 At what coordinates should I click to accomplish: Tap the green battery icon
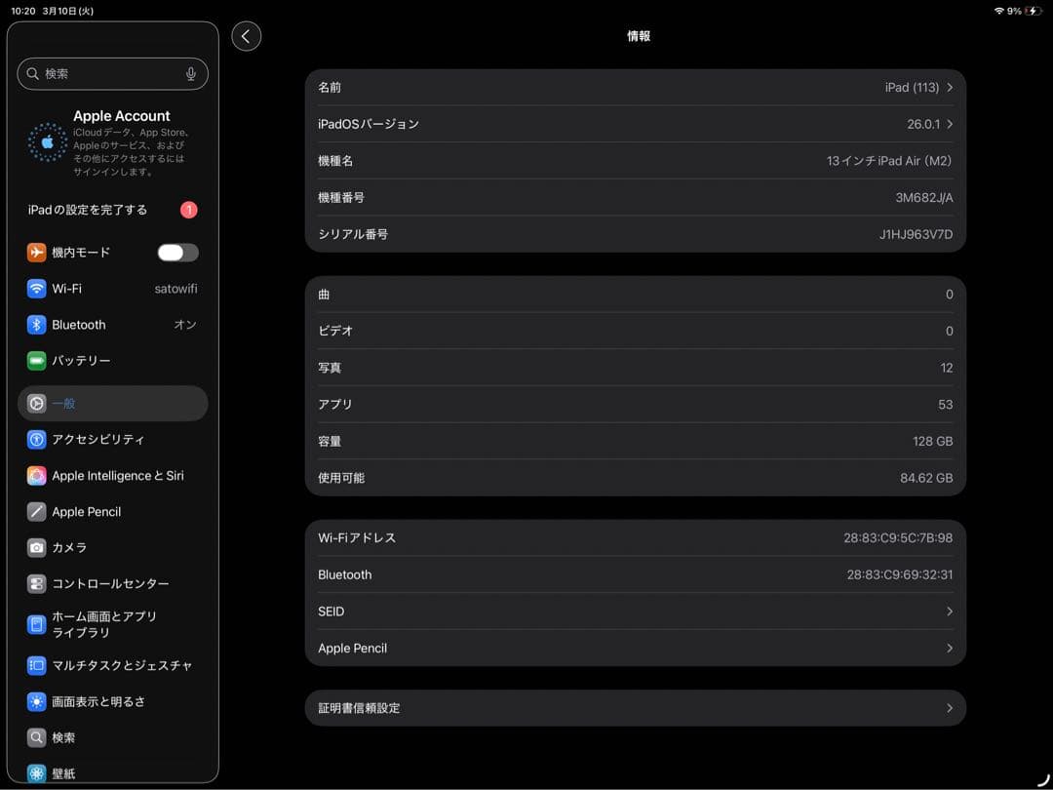(36, 361)
